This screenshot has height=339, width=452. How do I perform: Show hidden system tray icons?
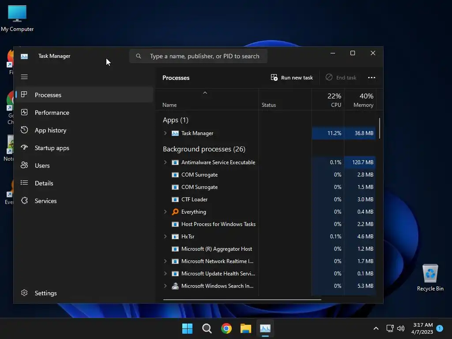[x=376, y=328]
